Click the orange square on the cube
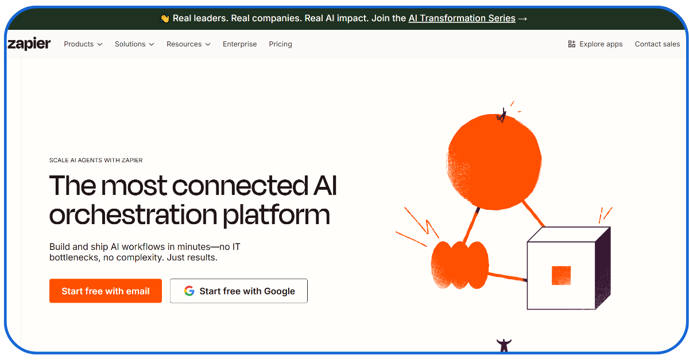Screen dimensions: 689x360 point(561,276)
